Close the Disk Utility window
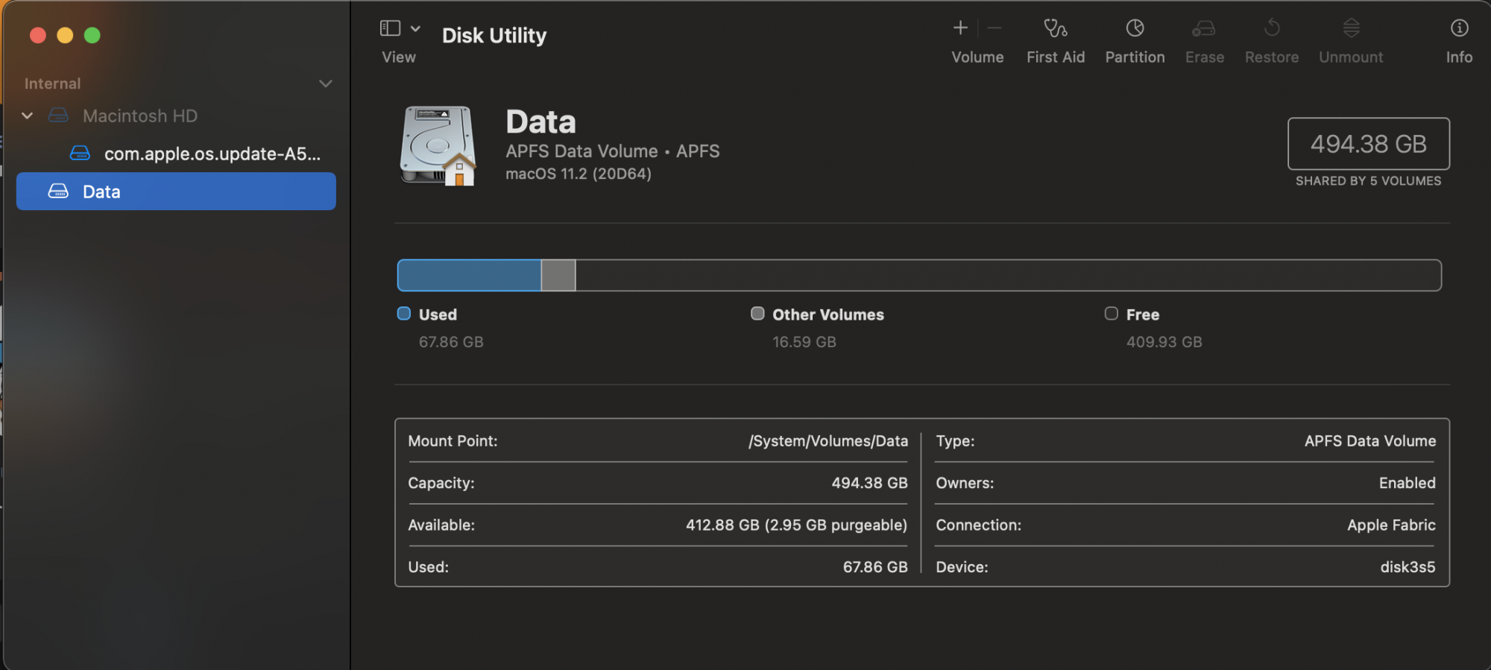This screenshot has width=1491, height=670. (38, 35)
